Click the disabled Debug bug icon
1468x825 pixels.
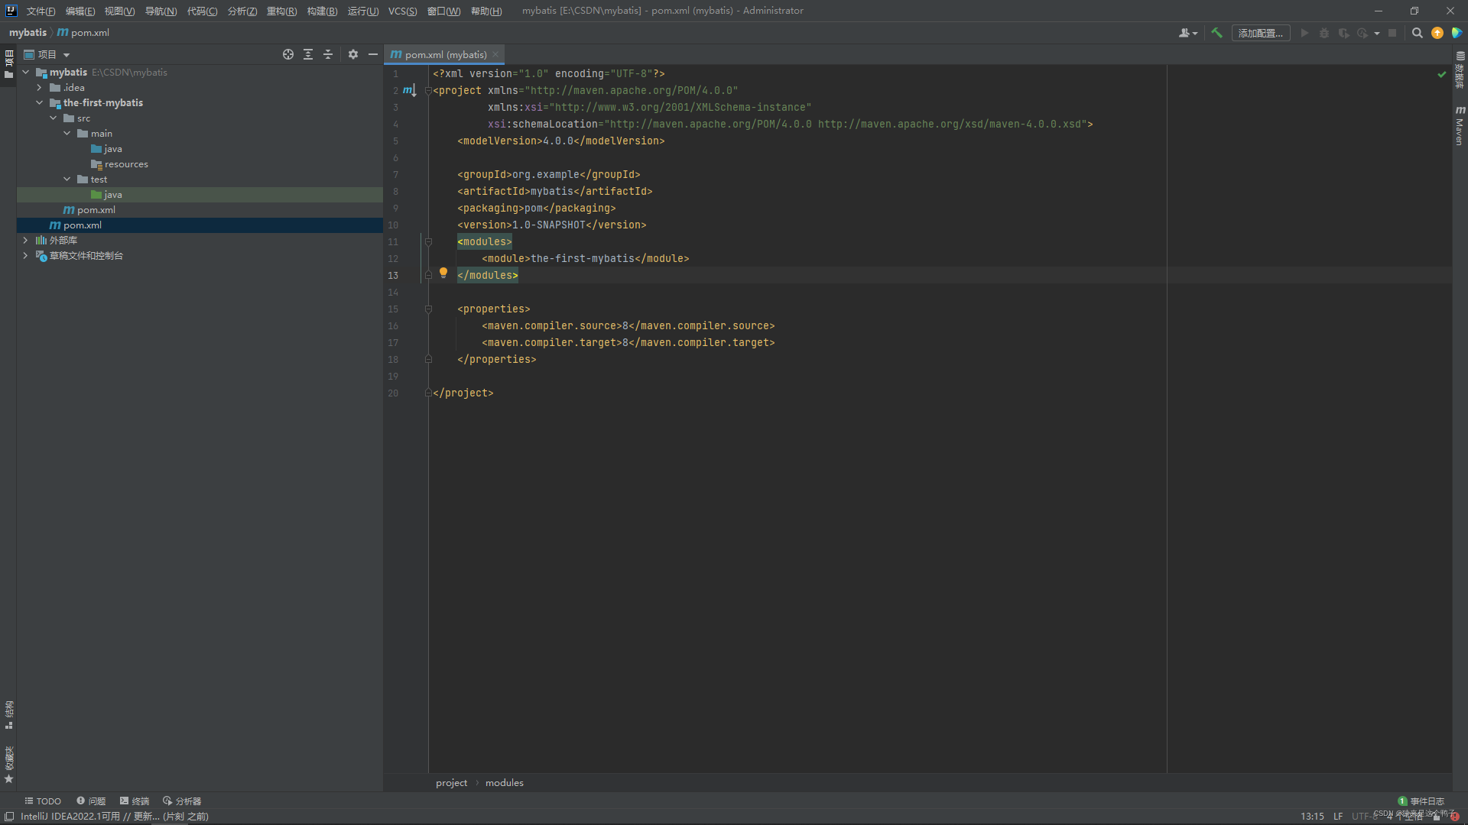pyautogui.click(x=1324, y=33)
